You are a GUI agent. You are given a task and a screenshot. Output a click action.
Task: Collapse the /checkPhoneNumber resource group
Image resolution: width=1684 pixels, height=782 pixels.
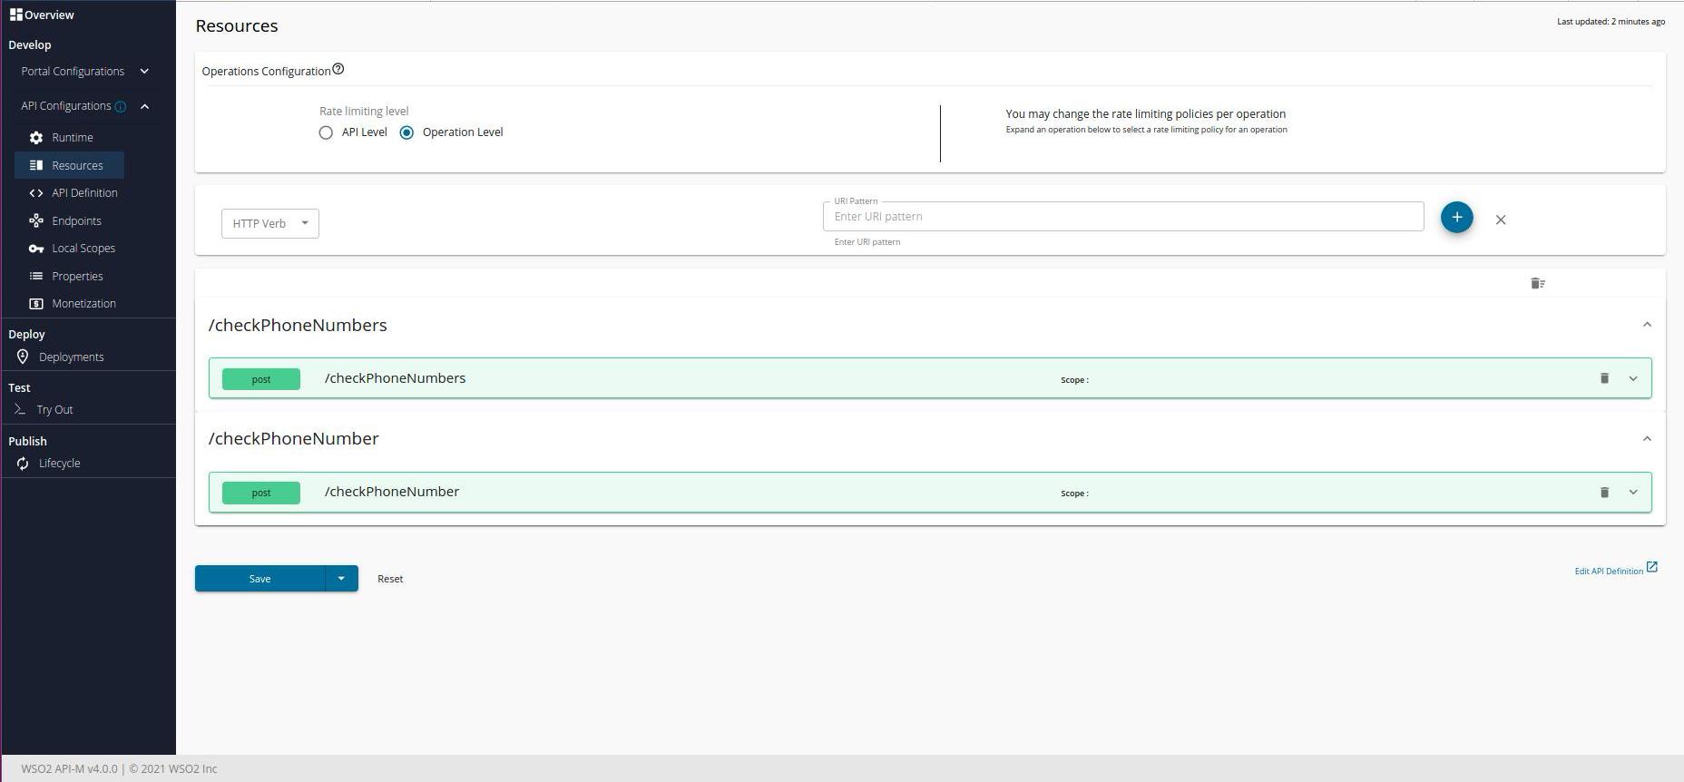pyautogui.click(x=1647, y=439)
